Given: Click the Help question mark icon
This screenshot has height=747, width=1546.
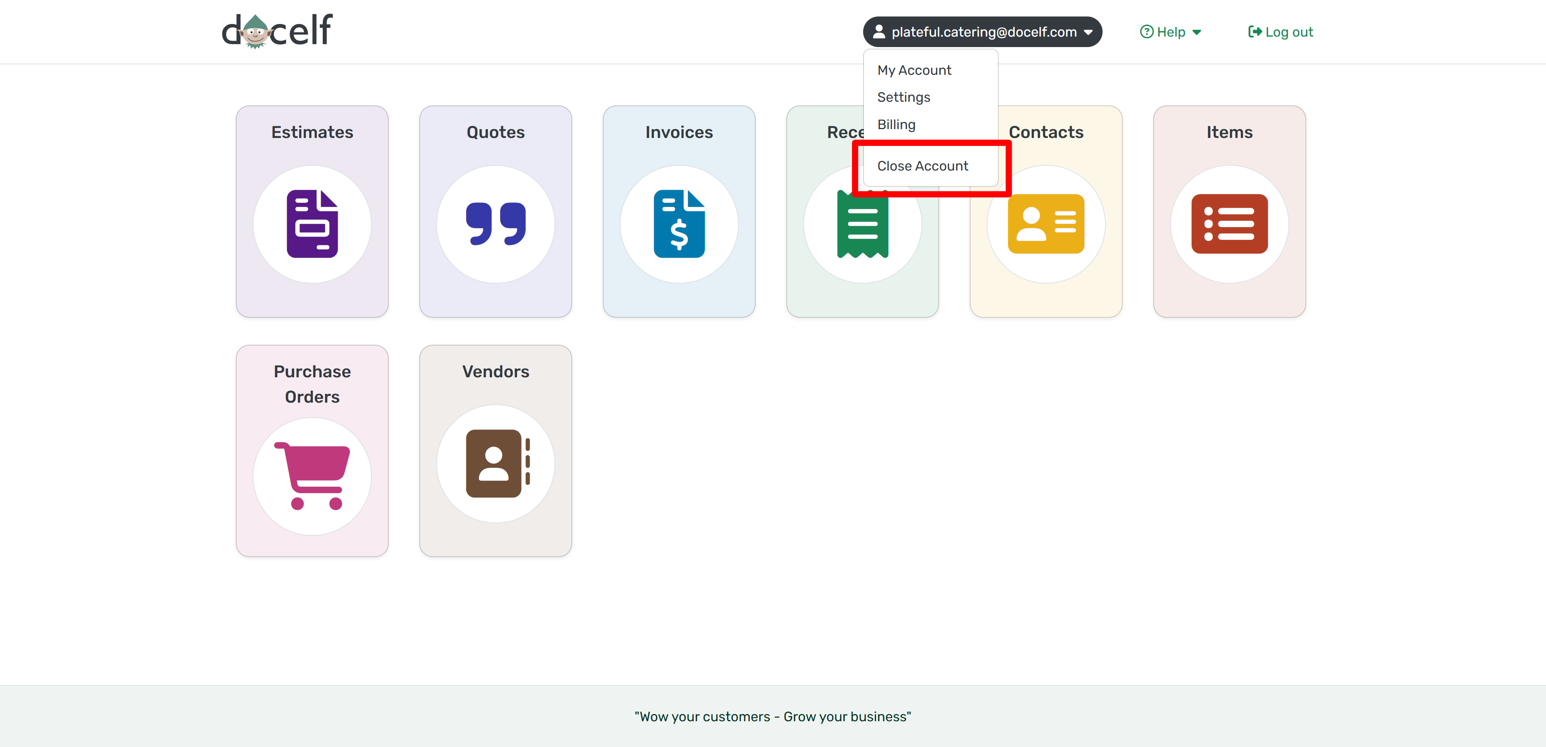Looking at the screenshot, I should click(1146, 32).
